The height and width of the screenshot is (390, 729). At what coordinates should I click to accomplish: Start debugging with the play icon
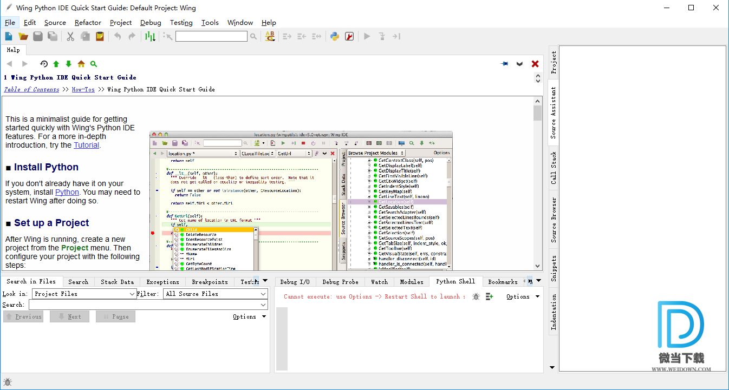(367, 36)
